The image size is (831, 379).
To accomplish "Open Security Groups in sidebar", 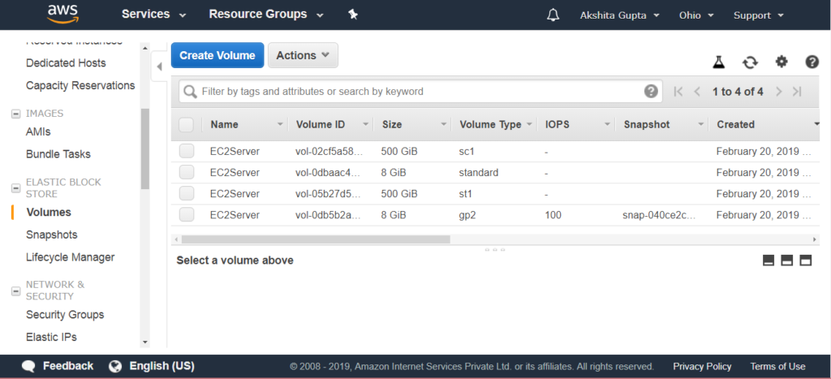I will click(x=65, y=315).
